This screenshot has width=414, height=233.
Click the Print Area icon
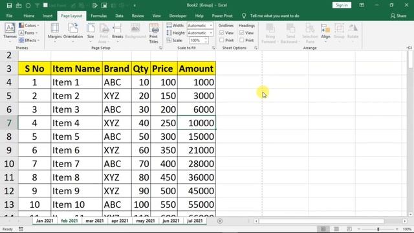(x=104, y=33)
